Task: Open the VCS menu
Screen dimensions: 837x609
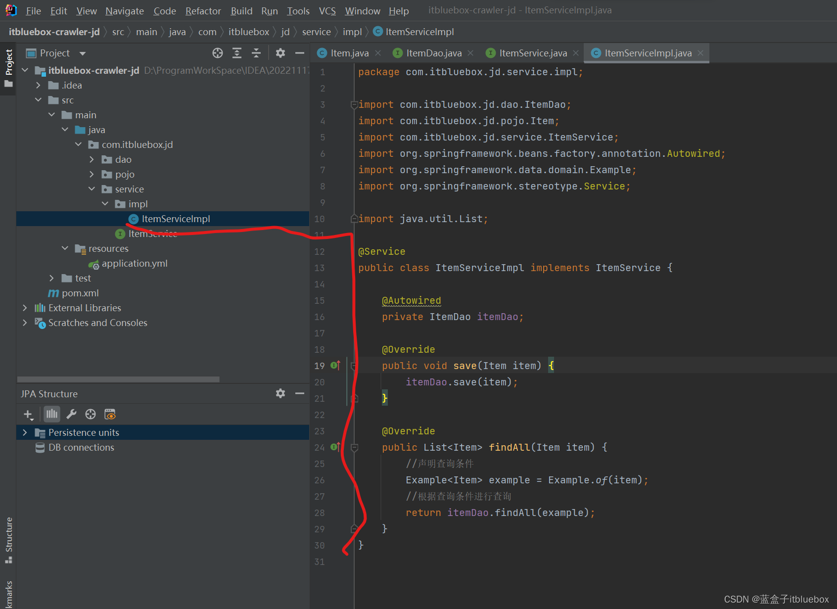Action: (327, 11)
